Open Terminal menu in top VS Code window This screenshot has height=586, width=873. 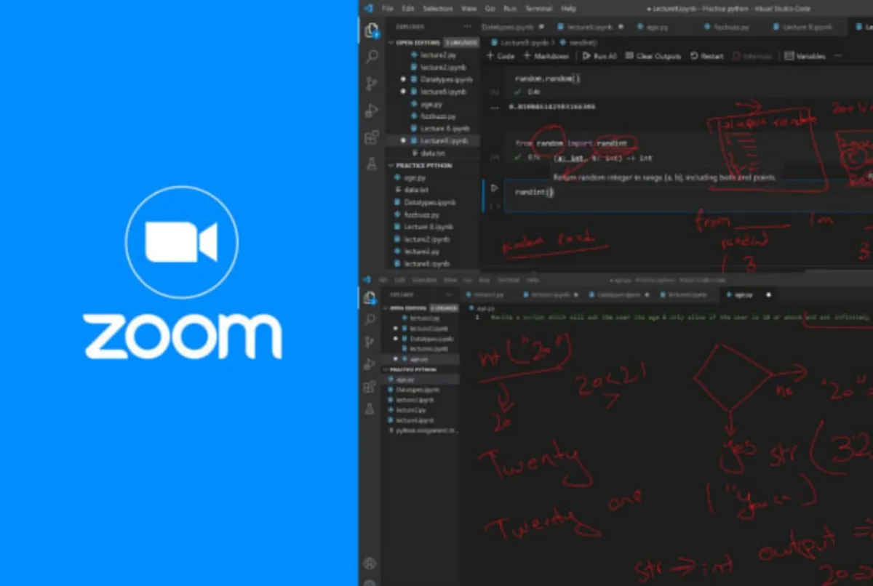[x=539, y=9]
